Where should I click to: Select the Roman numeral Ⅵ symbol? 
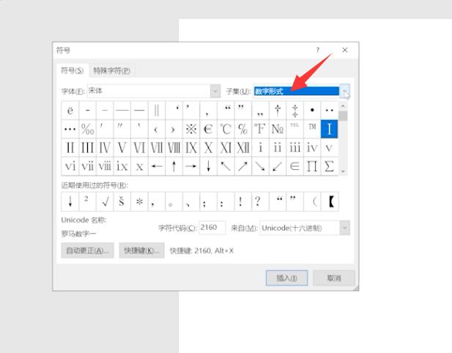139,147
